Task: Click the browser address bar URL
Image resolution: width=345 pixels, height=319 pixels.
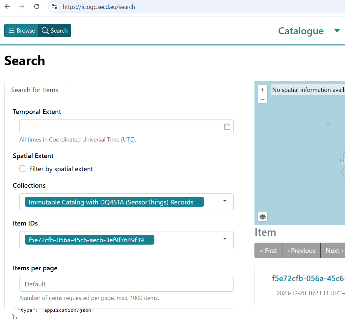Action: click(x=99, y=7)
